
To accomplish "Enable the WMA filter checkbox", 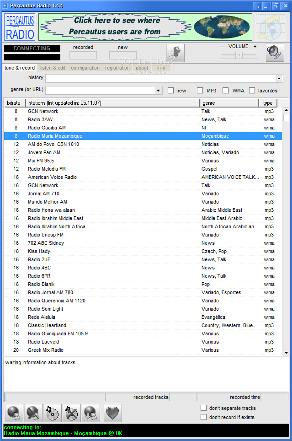I will pos(225,90).
